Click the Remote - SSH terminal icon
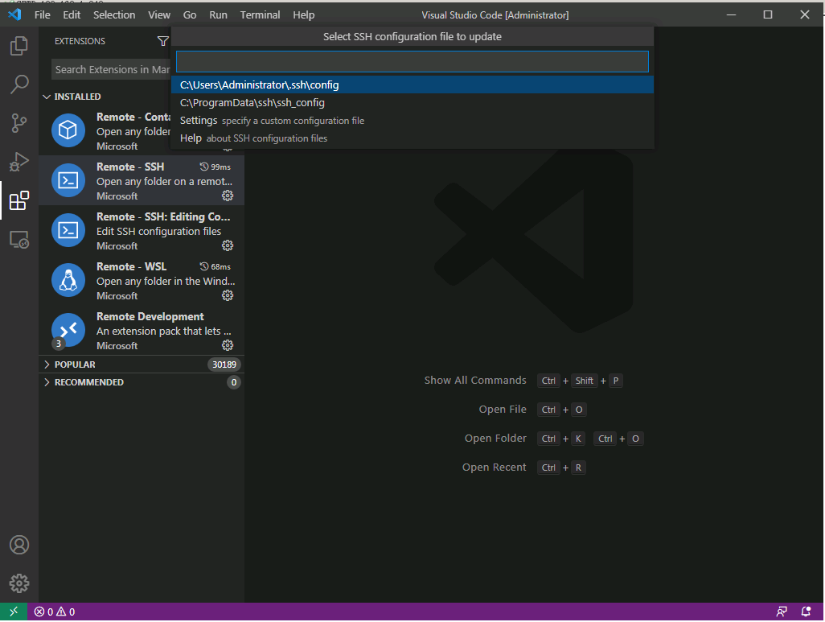This screenshot has height=622, width=825. (68, 180)
